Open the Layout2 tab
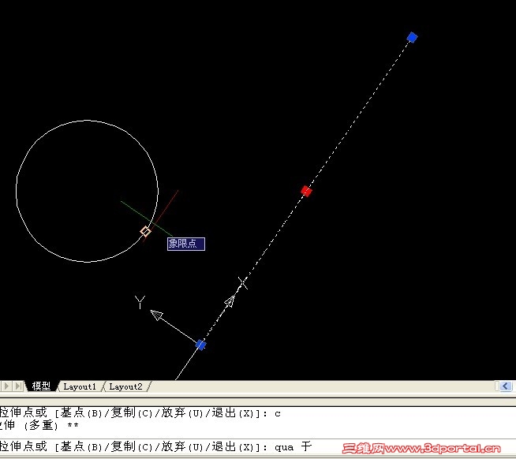516x459 pixels. click(125, 386)
